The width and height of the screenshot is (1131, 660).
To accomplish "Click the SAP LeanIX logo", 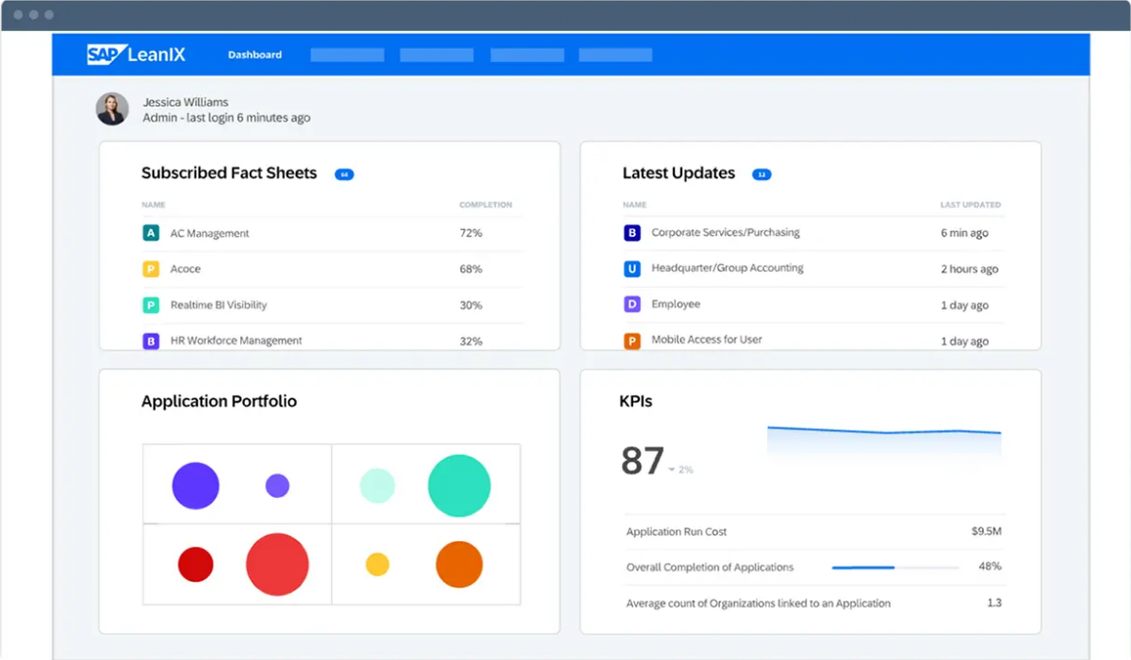I will coord(137,55).
